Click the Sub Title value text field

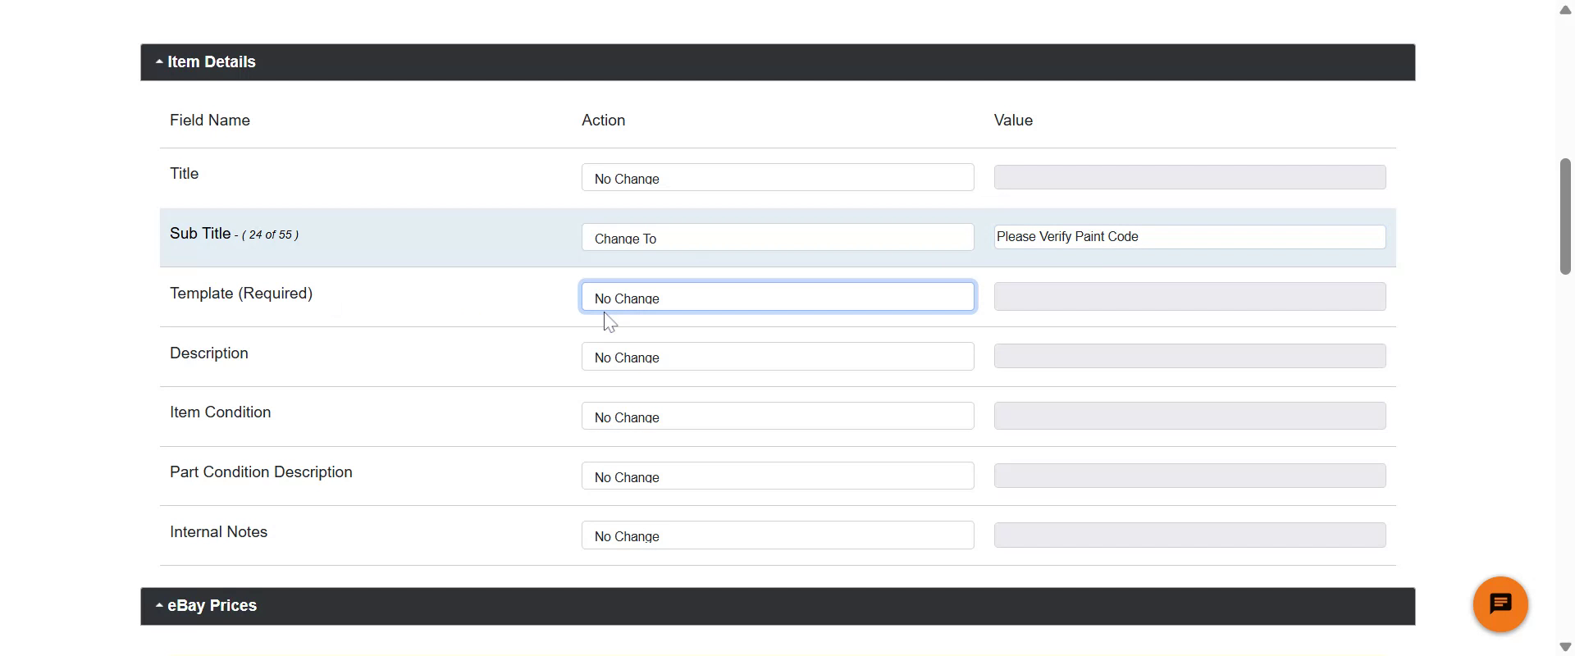1189,237
